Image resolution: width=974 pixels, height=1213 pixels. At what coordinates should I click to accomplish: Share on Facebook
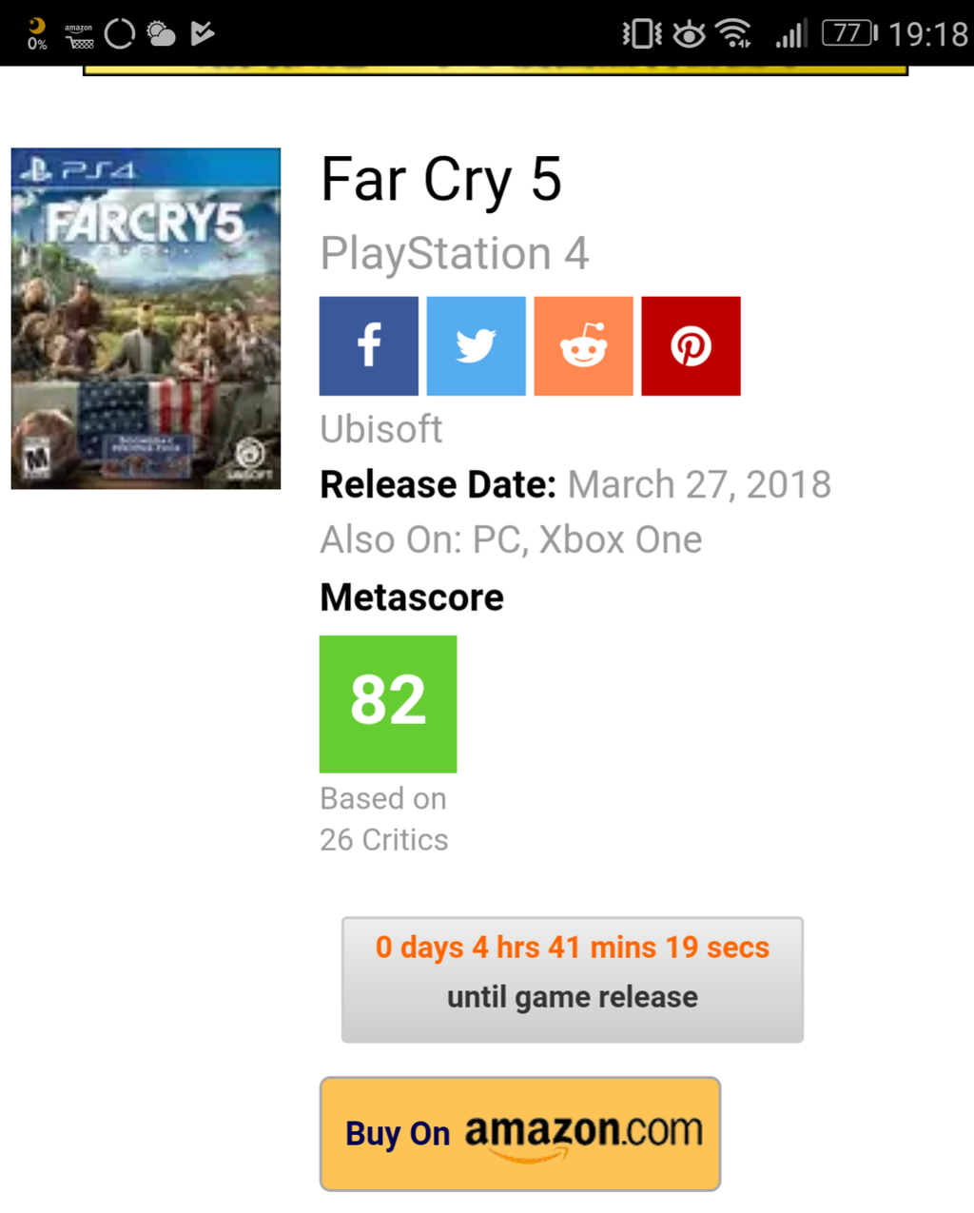coord(368,346)
